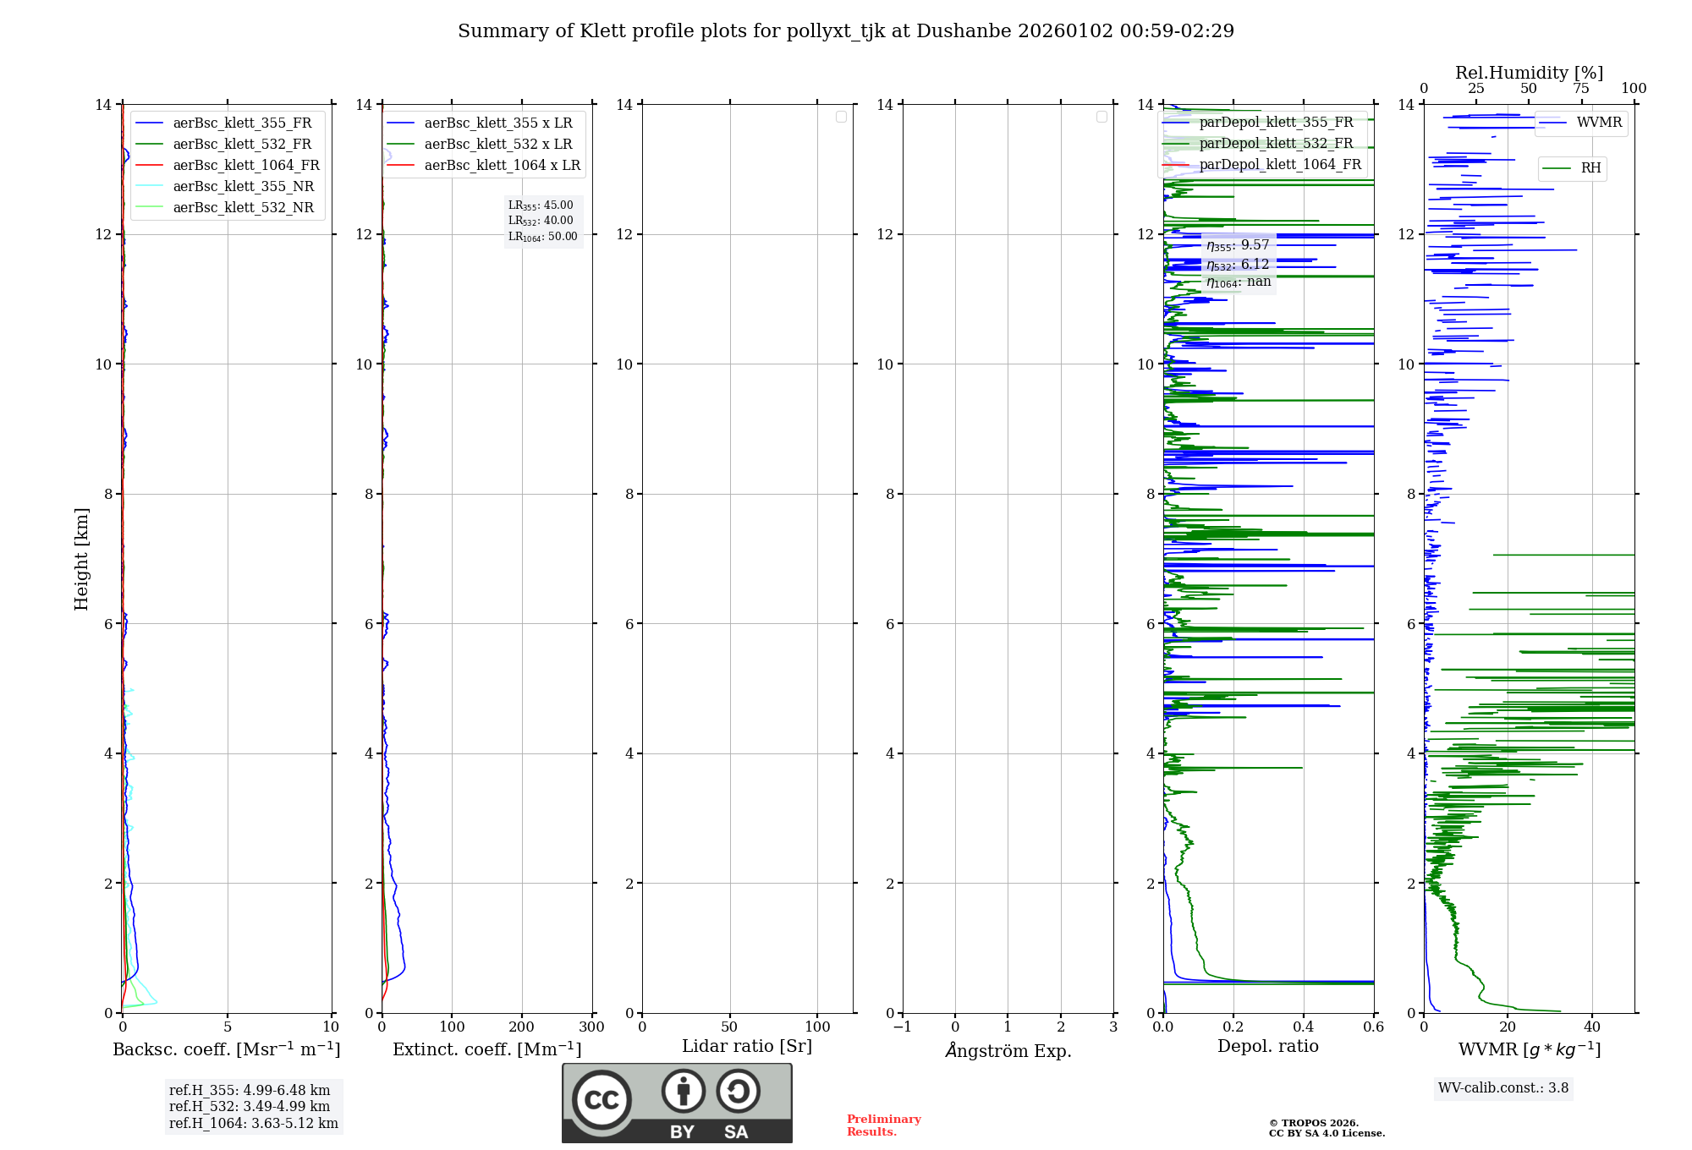Click the LR355: 45.00 lidar ratio annotation
Screen dimensions: 1692x1150
pos(541,205)
